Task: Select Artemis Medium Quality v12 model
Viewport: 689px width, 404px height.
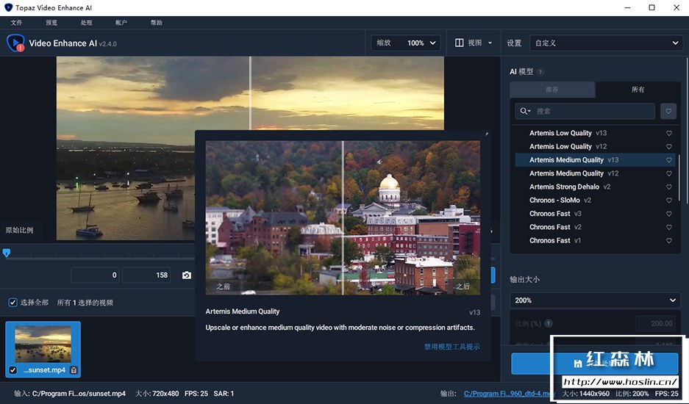Action: tap(595, 173)
